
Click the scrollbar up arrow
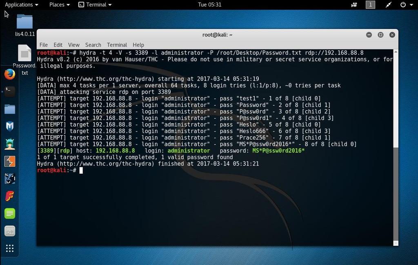(x=396, y=52)
